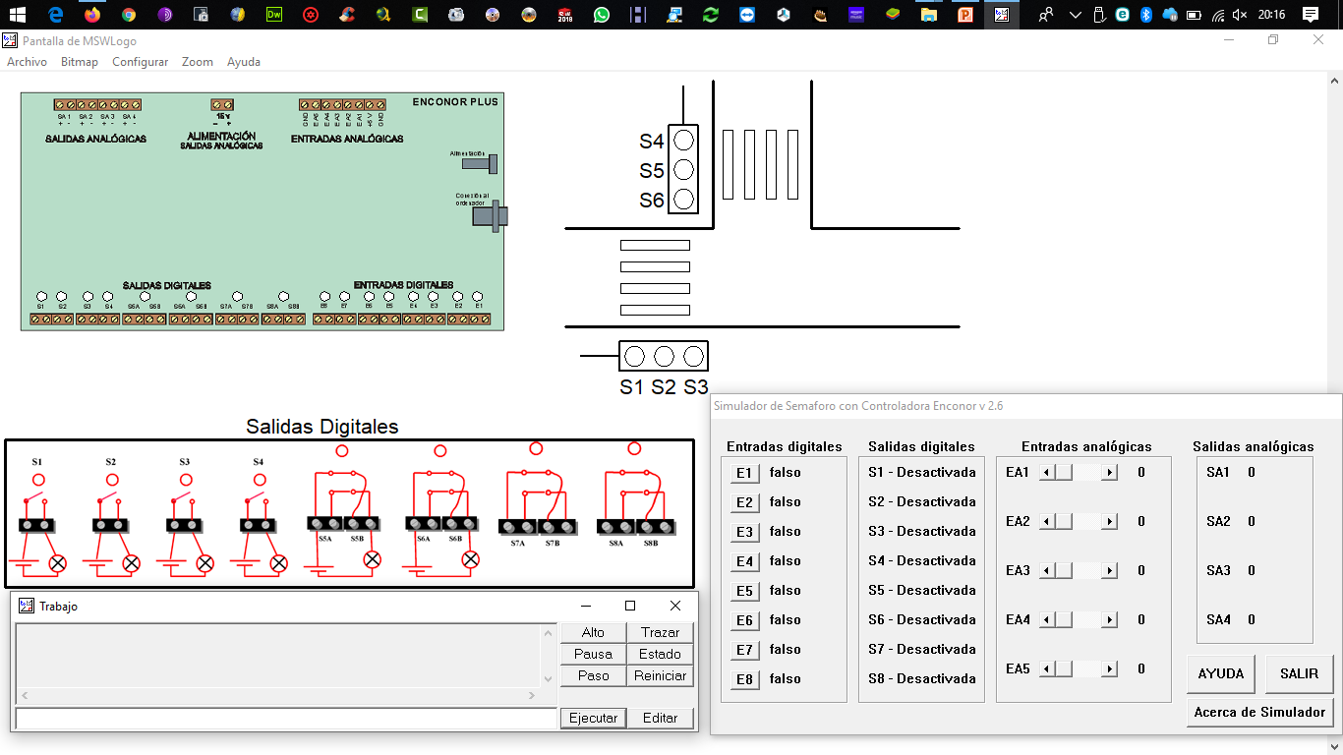Open the Archivo menu
The height and width of the screenshot is (755, 1343).
[27, 62]
